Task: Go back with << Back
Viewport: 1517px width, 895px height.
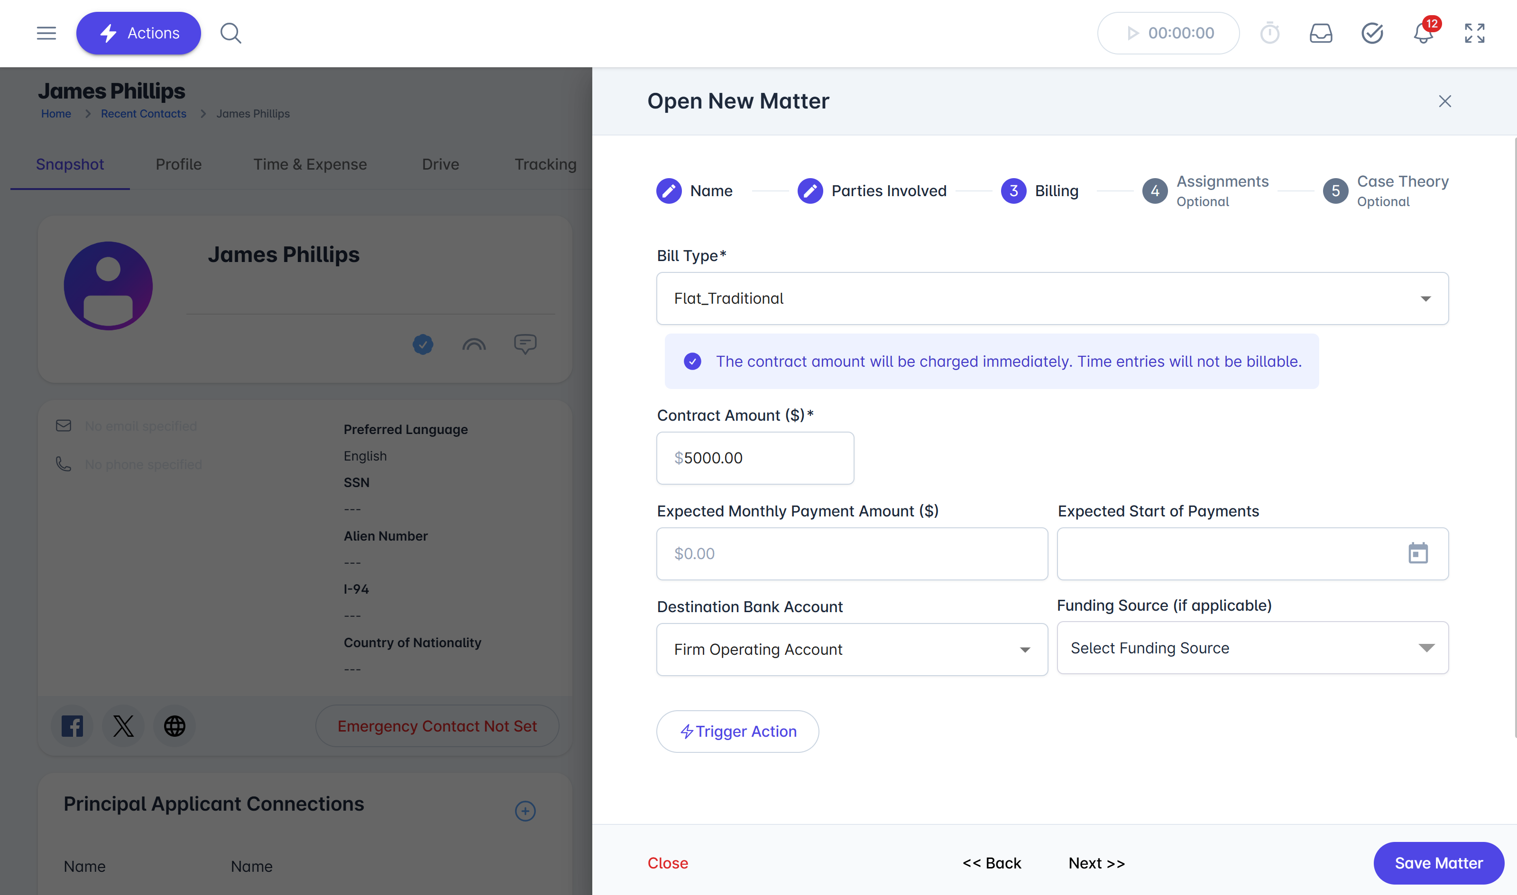Action: point(992,863)
